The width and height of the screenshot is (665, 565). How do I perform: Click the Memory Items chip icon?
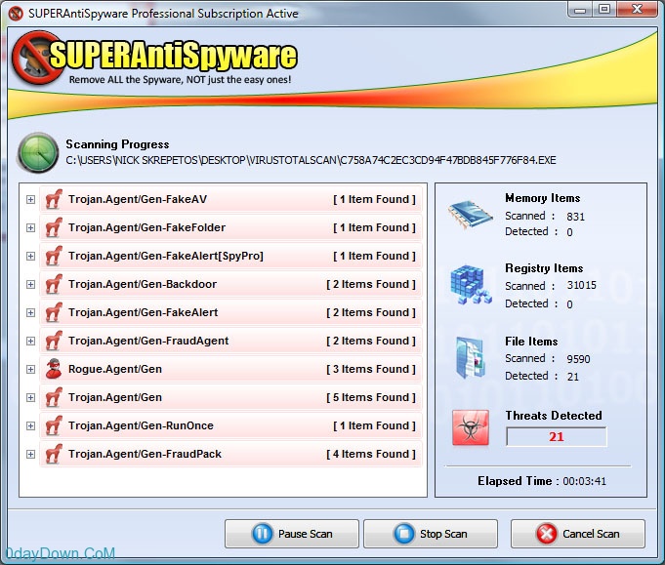(x=470, y=215)
